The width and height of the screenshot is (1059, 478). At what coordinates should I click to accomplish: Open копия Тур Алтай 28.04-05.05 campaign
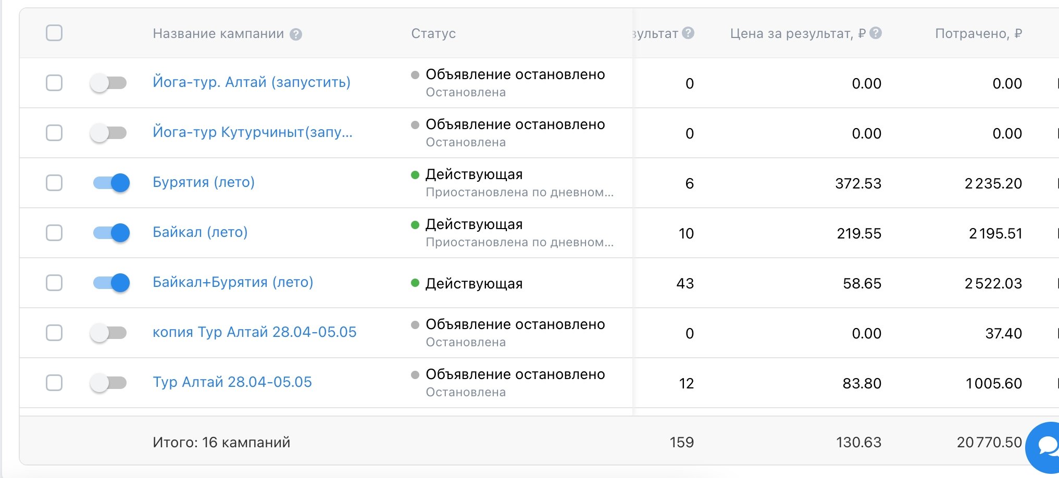pyautogui.click(x=254, y=332)
